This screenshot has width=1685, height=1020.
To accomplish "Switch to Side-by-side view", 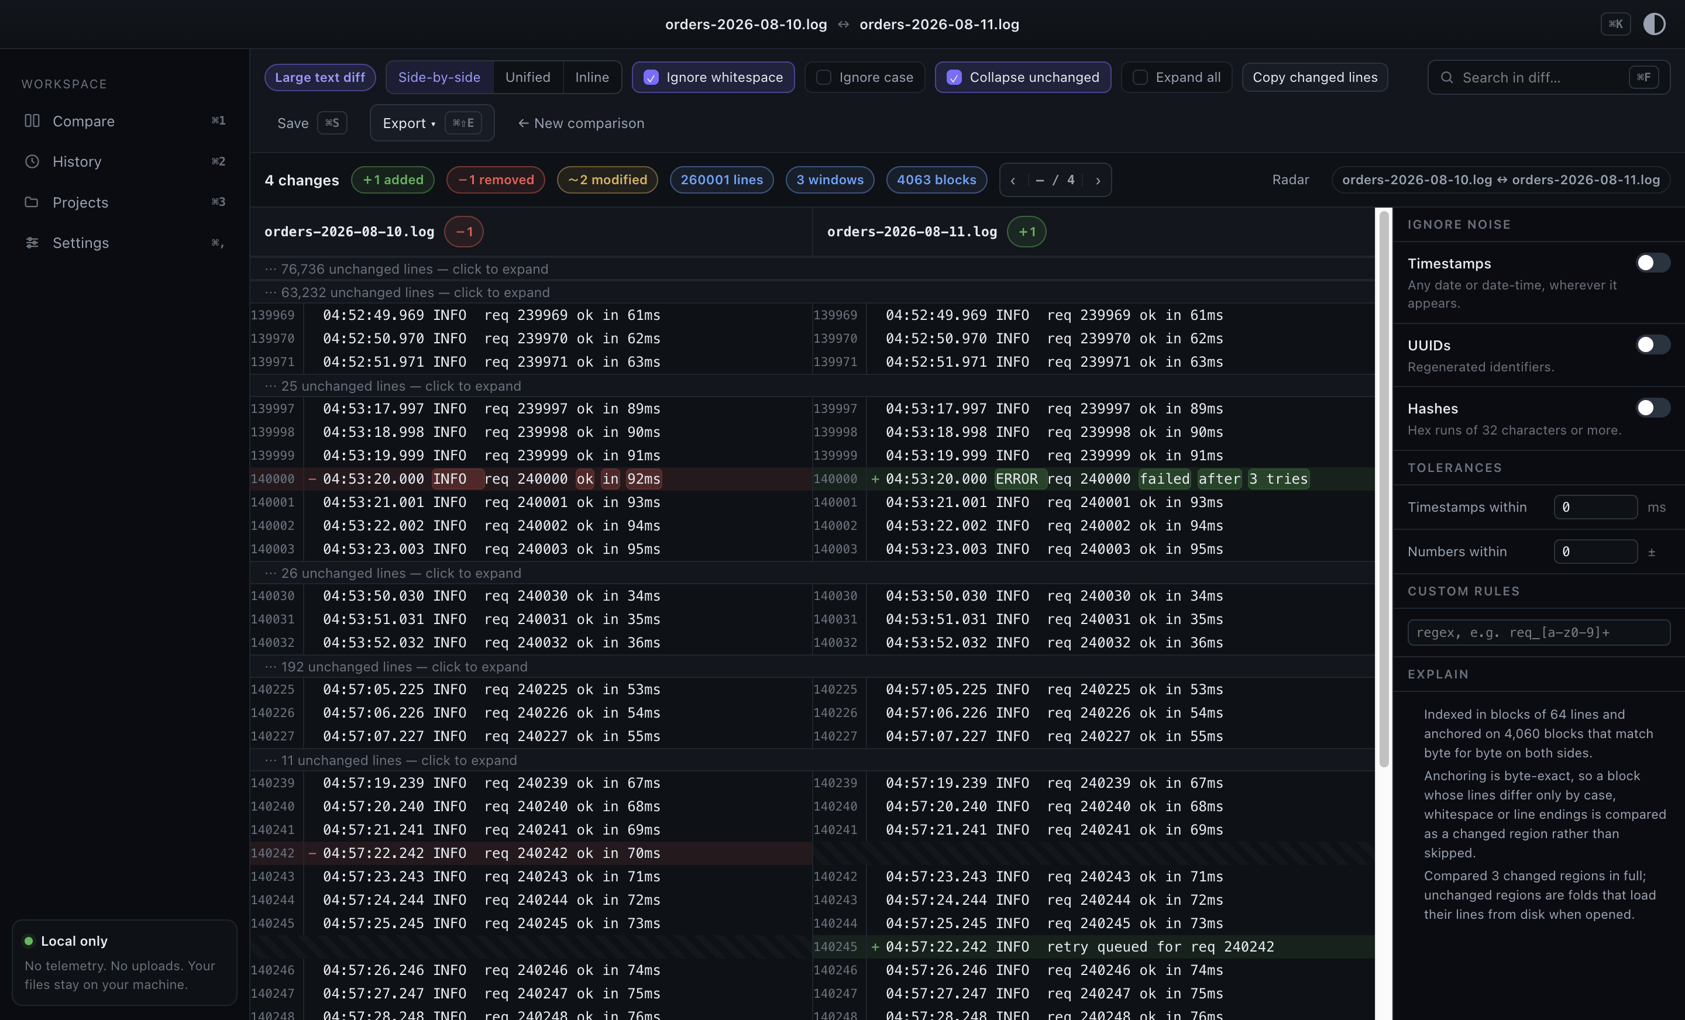I will 439,77.
